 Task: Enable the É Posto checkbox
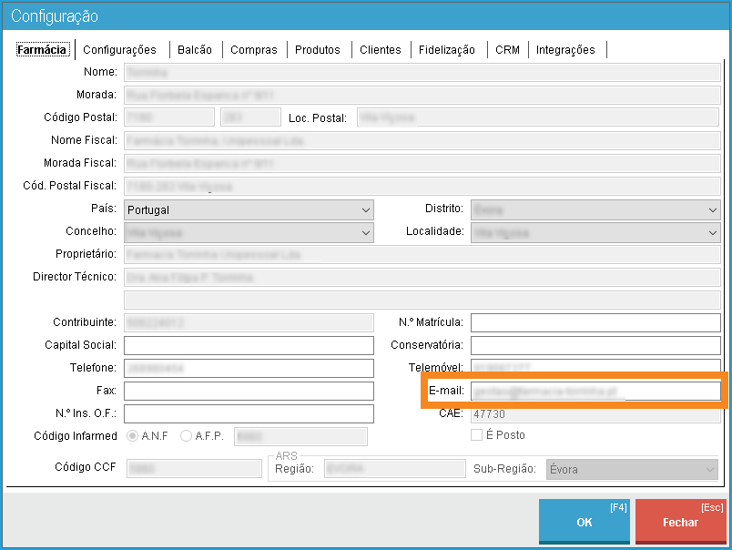pyautogui.click(x=476, y=435)
